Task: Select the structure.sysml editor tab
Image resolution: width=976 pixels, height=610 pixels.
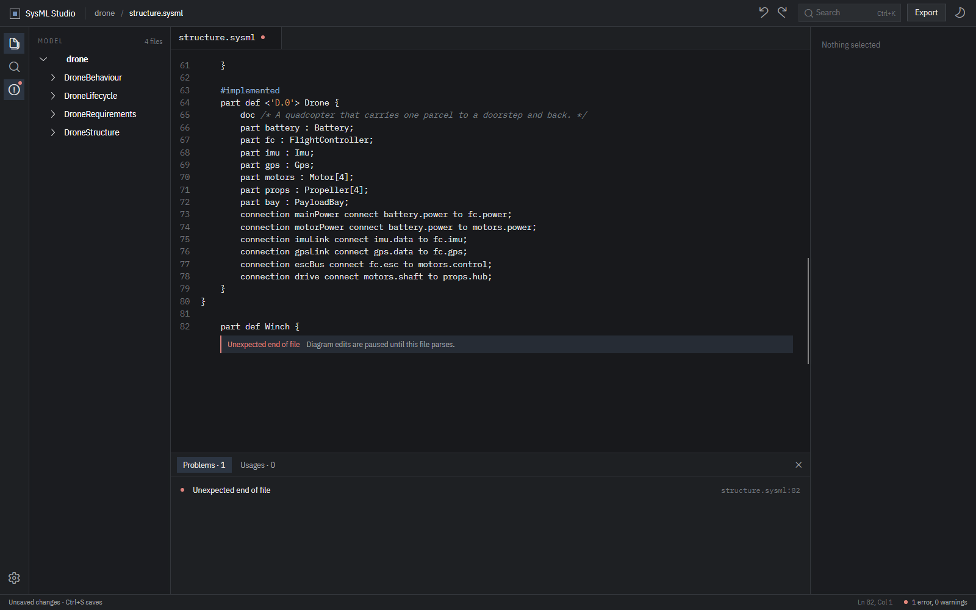Action: point(226,38)
